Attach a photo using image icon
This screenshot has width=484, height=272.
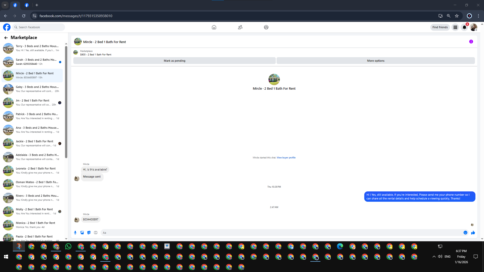pos(82,233)
